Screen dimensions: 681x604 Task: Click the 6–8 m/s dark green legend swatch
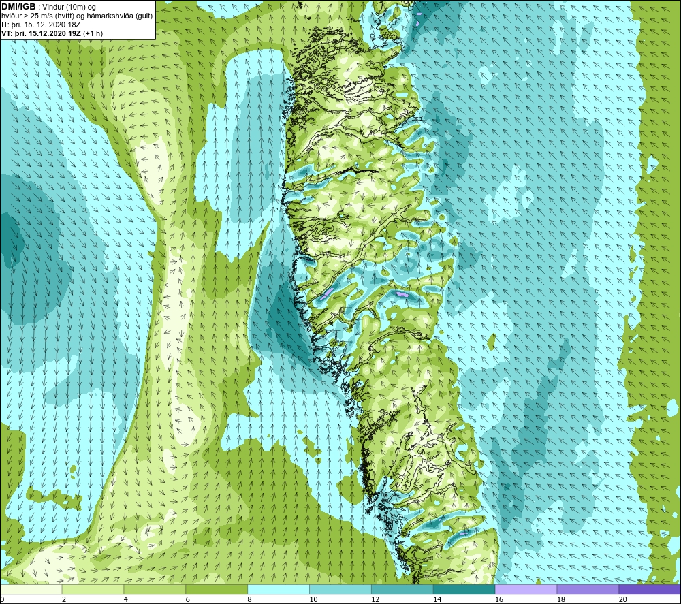(217, 590)
